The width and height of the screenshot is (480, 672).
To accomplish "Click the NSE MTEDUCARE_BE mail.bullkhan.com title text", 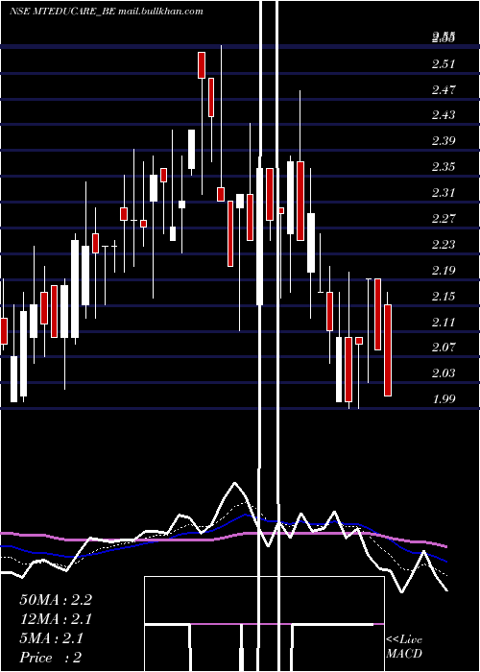I will click(107, 12).
